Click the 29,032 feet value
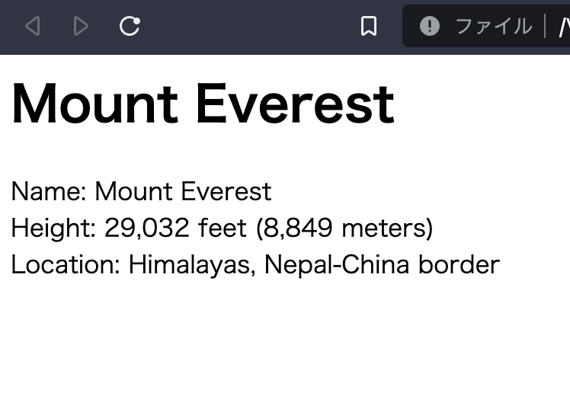Viewport: 570px width, 393px height. point(175,228)
